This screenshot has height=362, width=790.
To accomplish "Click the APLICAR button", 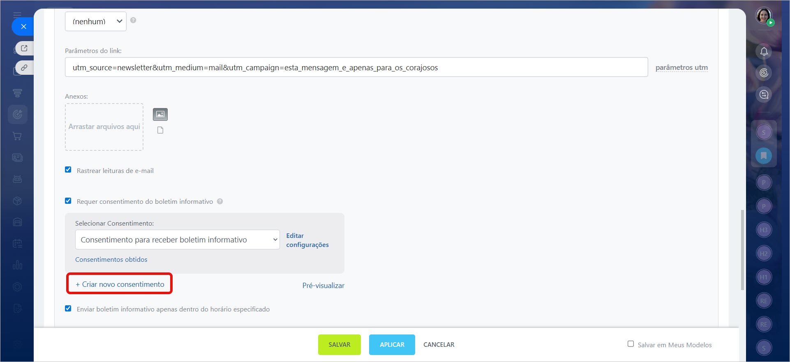I will click(x=392, y=345).
